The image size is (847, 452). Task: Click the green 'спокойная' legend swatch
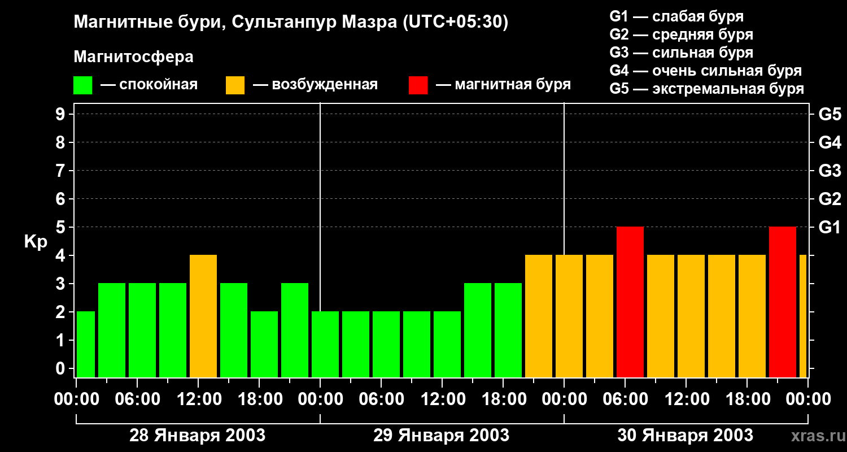tap(83, 85)
